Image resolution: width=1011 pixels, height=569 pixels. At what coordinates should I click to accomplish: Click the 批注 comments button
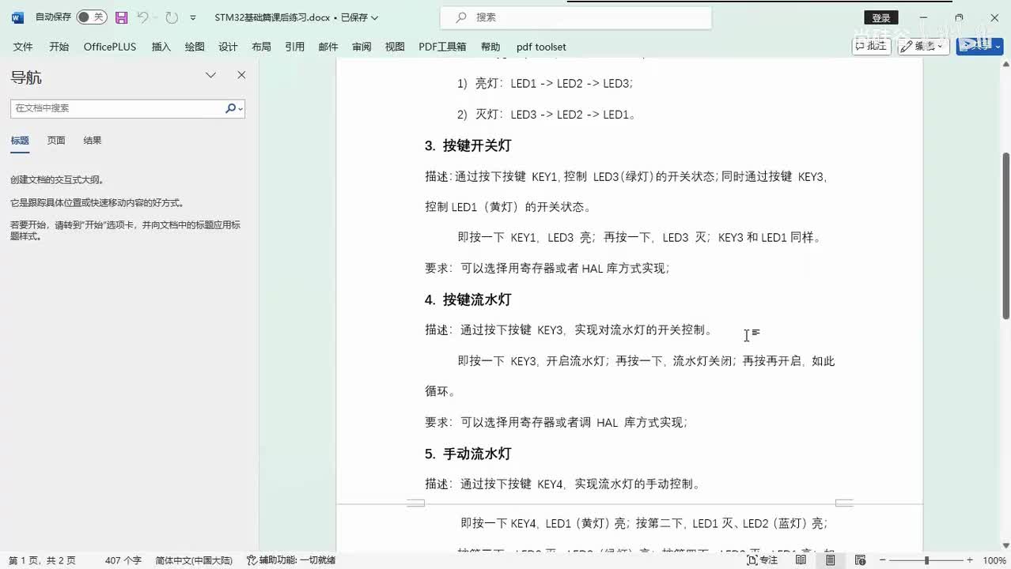[872, 46]
